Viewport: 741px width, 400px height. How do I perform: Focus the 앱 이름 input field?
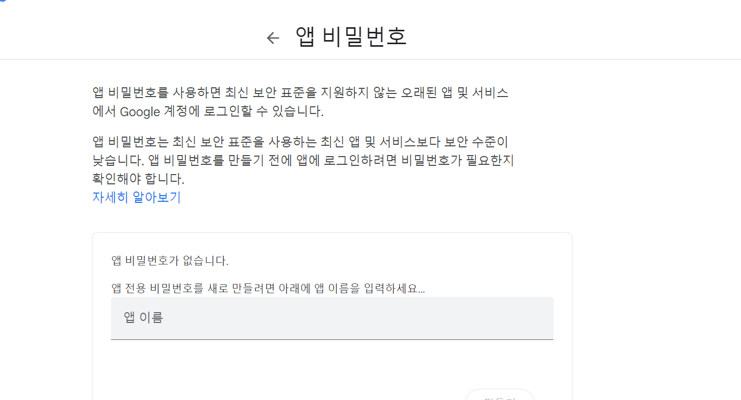[x=332, y=318]
